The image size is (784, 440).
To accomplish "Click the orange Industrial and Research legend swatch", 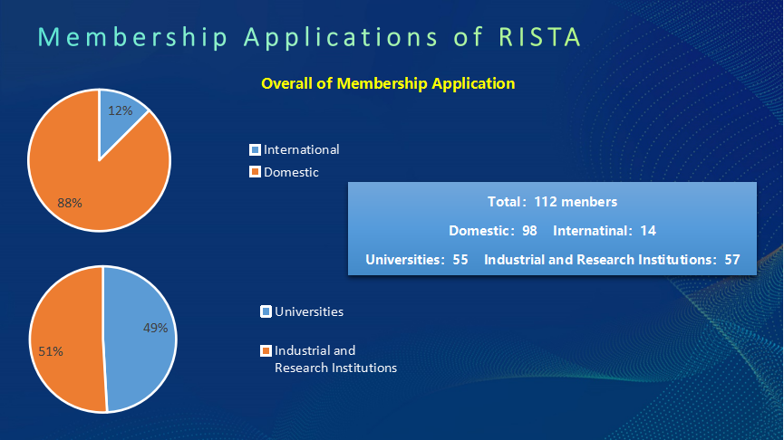I will (266, 350).
